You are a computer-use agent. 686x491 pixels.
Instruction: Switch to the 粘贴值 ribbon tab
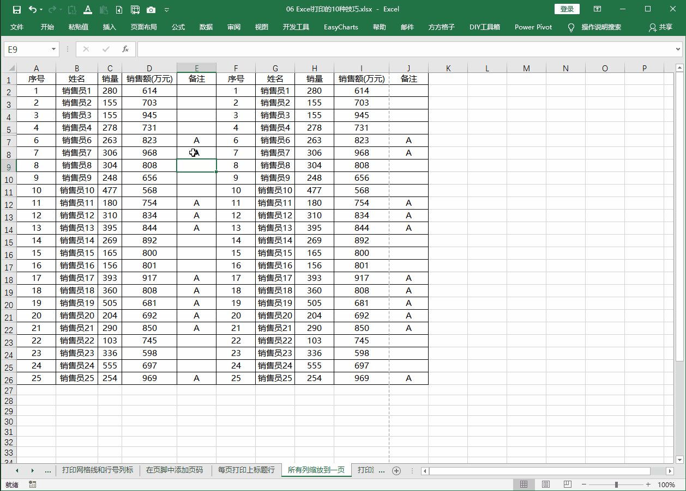pyautogui.click(x=79, y=27)
